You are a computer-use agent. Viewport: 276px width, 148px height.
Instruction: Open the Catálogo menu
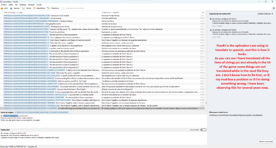(x=23, y=5)
